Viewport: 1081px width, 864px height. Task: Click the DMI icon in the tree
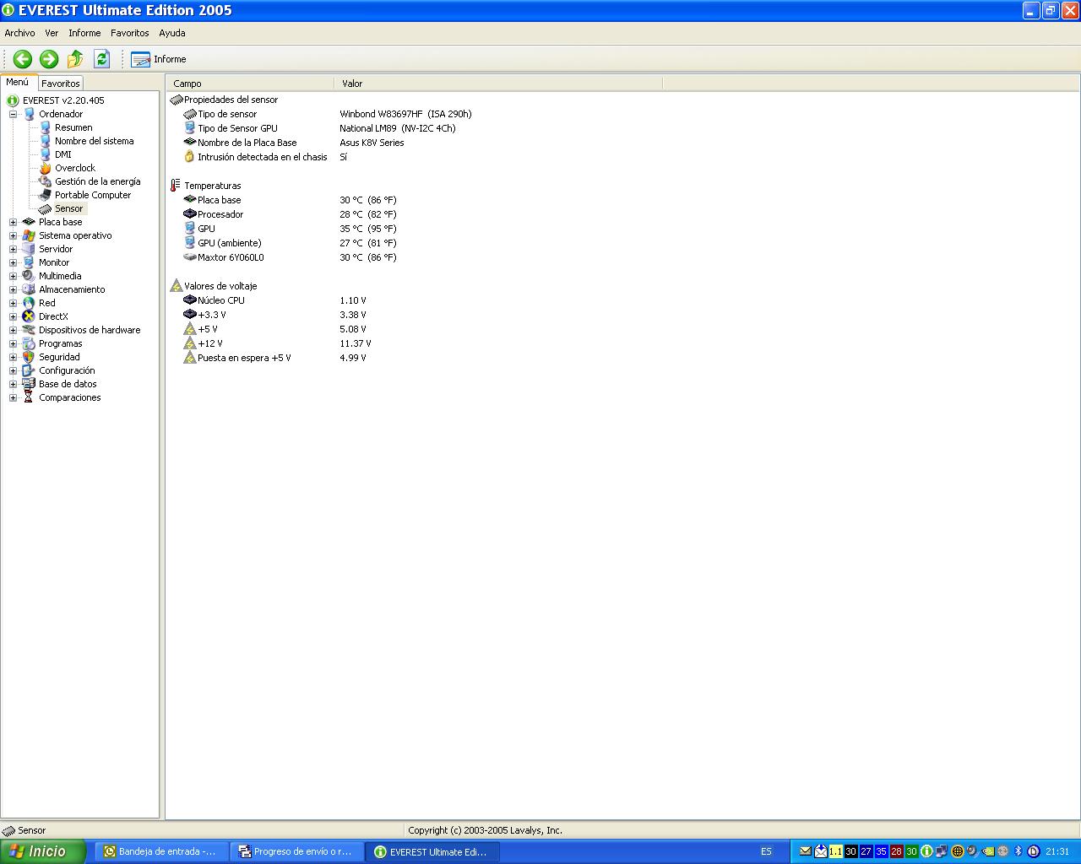point(45,154)
